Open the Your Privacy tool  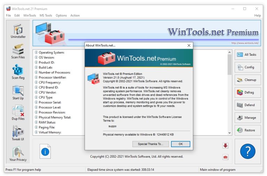[18, 154]
